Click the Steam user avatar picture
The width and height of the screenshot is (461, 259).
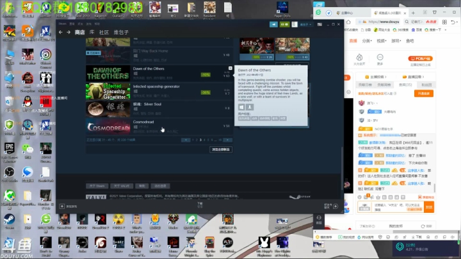(295, 24)
